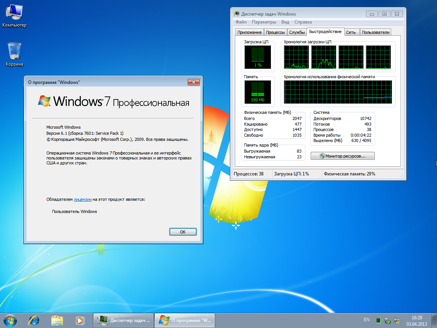Switch to the Сеть tab
Screen dimensions: 437x328
[351, 32]
